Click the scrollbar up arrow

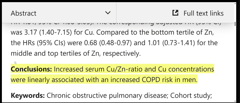pyautogui.click(x=235, y=3)
